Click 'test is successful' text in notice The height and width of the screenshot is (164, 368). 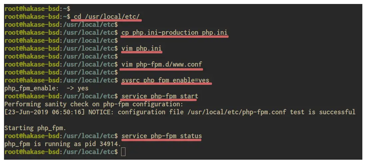(x=323, y=112)
